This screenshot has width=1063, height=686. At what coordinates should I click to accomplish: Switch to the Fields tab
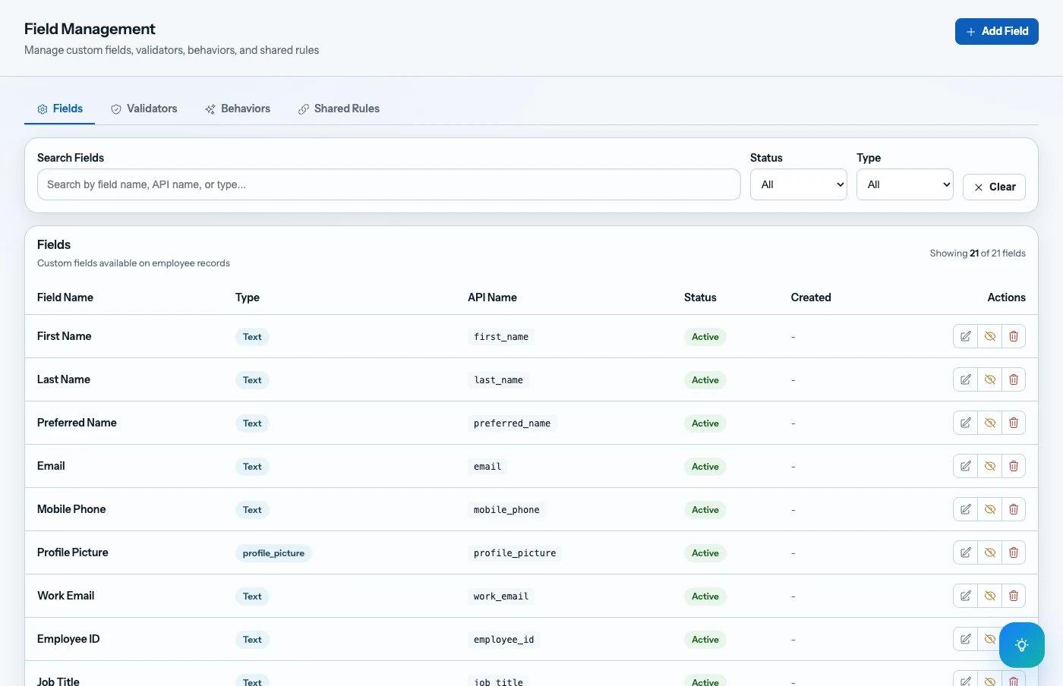60,109
